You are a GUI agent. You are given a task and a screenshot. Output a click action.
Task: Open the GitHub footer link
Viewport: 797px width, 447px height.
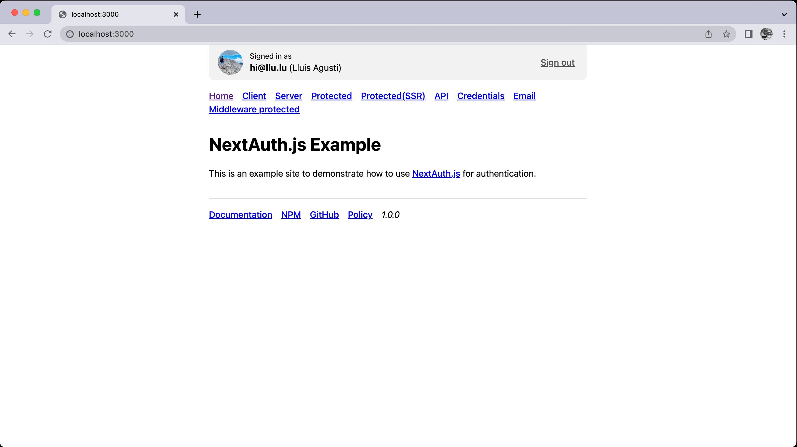(x=324, y=214)
